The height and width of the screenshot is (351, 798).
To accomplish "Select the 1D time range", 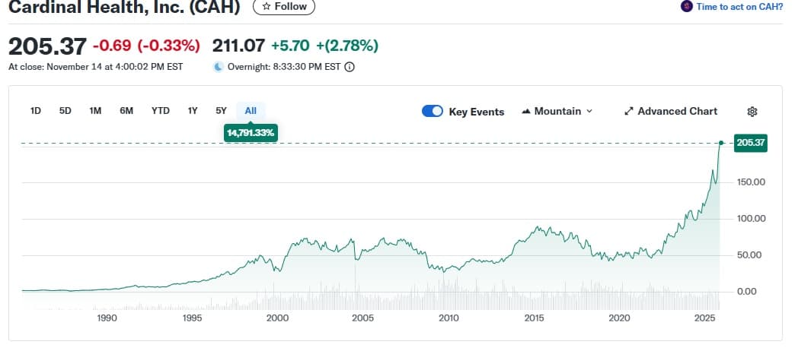I will click(x=36, y=111).
